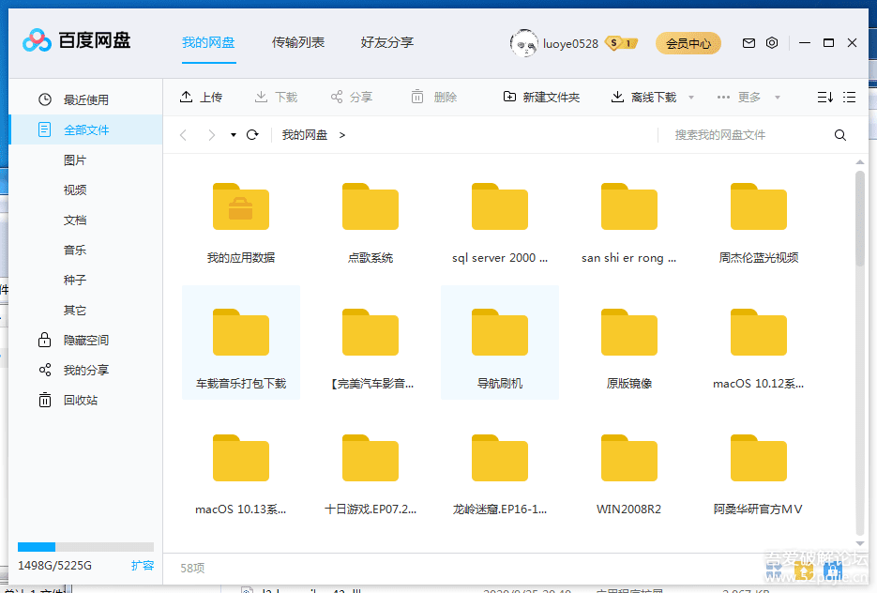Image resolution: width=877 pixels, height=593 pixels.
Task: Filter by 文档 category
Action: click(x=75, y=220)
